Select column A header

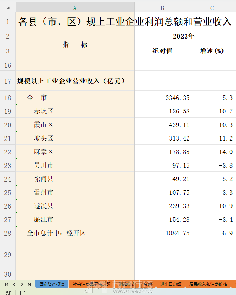tap(75, 8)
